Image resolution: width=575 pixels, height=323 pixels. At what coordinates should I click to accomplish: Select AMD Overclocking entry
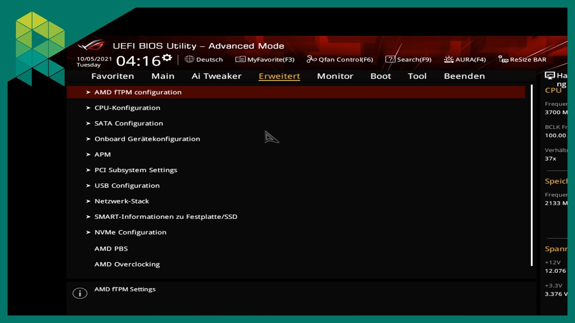(127, 264)
